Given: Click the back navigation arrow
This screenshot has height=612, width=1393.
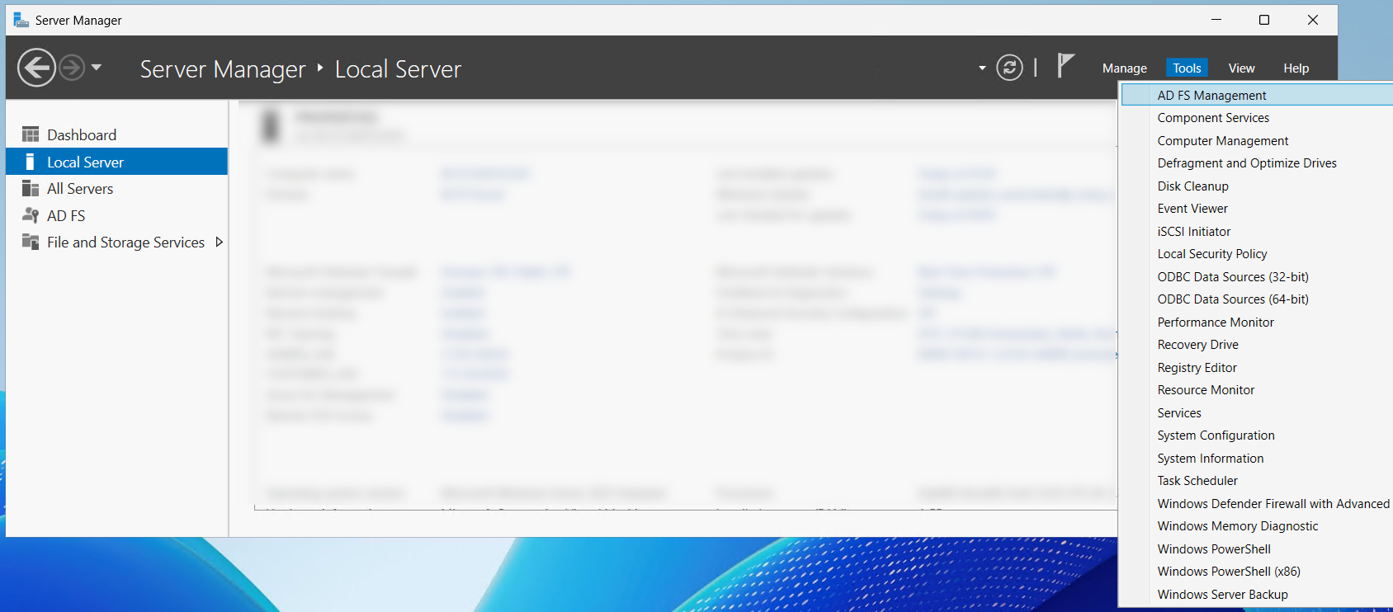Looking at the screenshot, I should 36,68.
